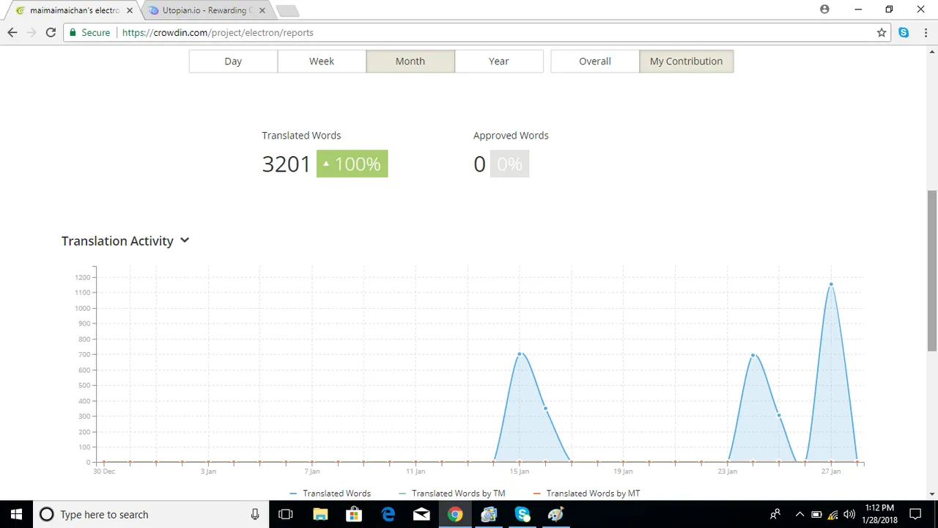View site security info via Secure padlock
938x528 pixels.
click(89, 32)
